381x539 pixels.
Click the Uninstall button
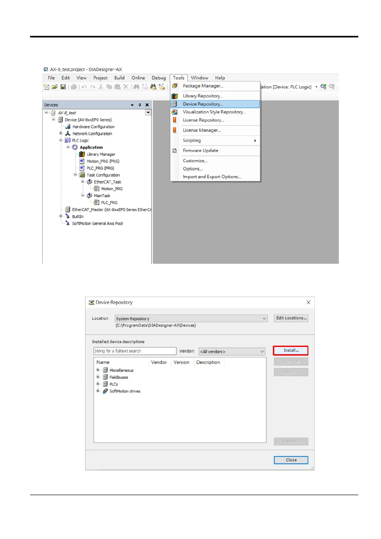pos(291,361)
